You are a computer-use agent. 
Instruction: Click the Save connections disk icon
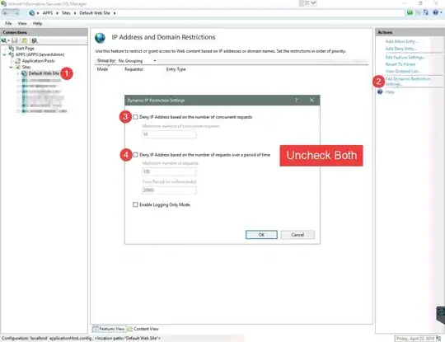(x=15, y=40)
